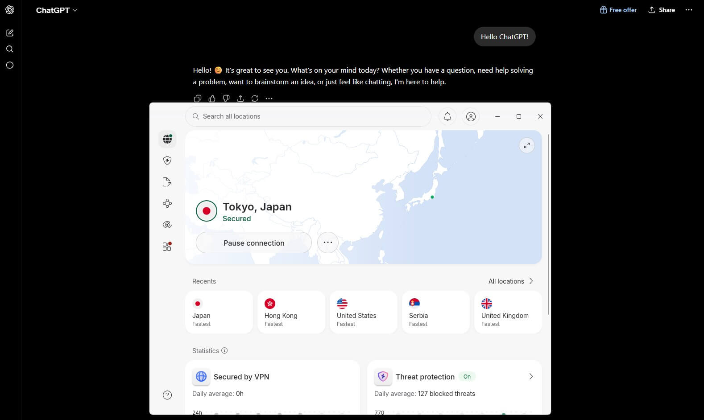Click the Recents section label
Screen dimensions: 704x420
pos(204,281)
